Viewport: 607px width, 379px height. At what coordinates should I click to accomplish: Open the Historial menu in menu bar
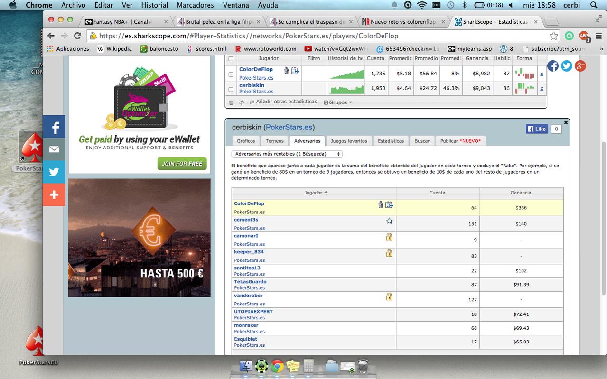point(155,5)
